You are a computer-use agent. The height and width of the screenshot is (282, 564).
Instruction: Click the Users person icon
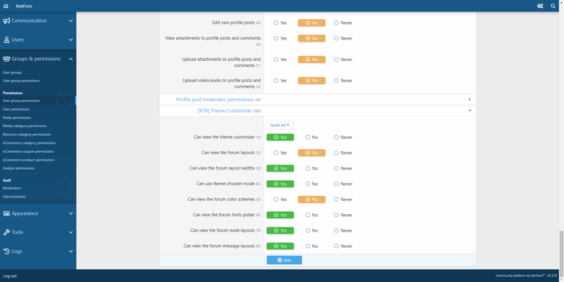pyautogui.click(x=7, y=40)
